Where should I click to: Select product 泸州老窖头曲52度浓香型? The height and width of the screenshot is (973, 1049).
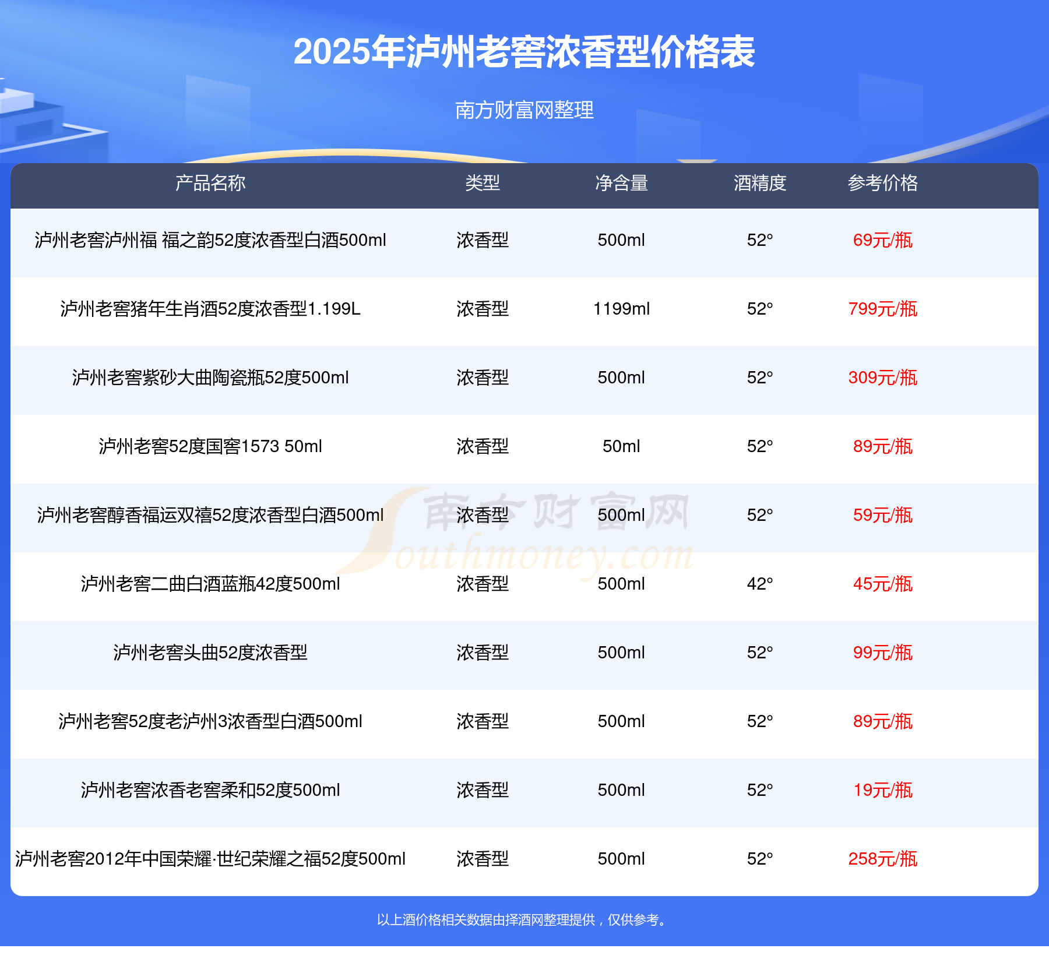(210, 653)
